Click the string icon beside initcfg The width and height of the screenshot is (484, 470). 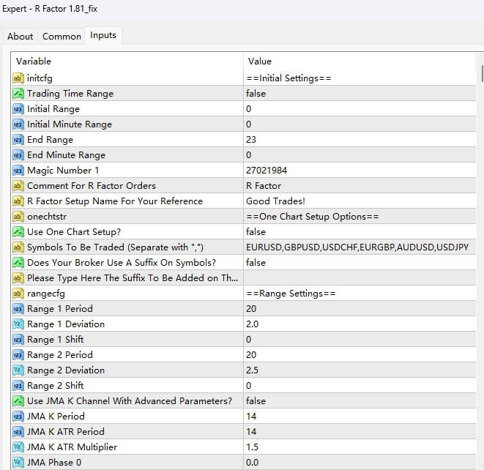[18, 78]
